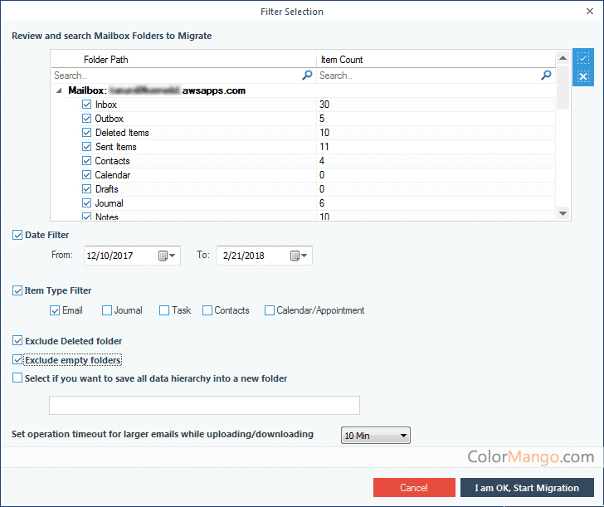Image resolution: width=604 pixels, height=507 pixels.
Task: Toggle the Date Filter checkbox
Action: [18, 236]
